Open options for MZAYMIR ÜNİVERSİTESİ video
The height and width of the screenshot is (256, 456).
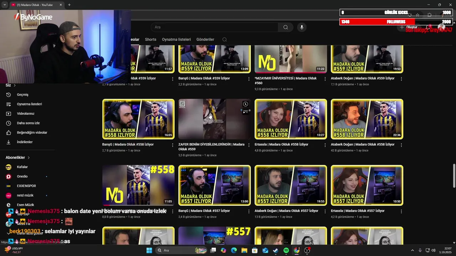point(325,79)
